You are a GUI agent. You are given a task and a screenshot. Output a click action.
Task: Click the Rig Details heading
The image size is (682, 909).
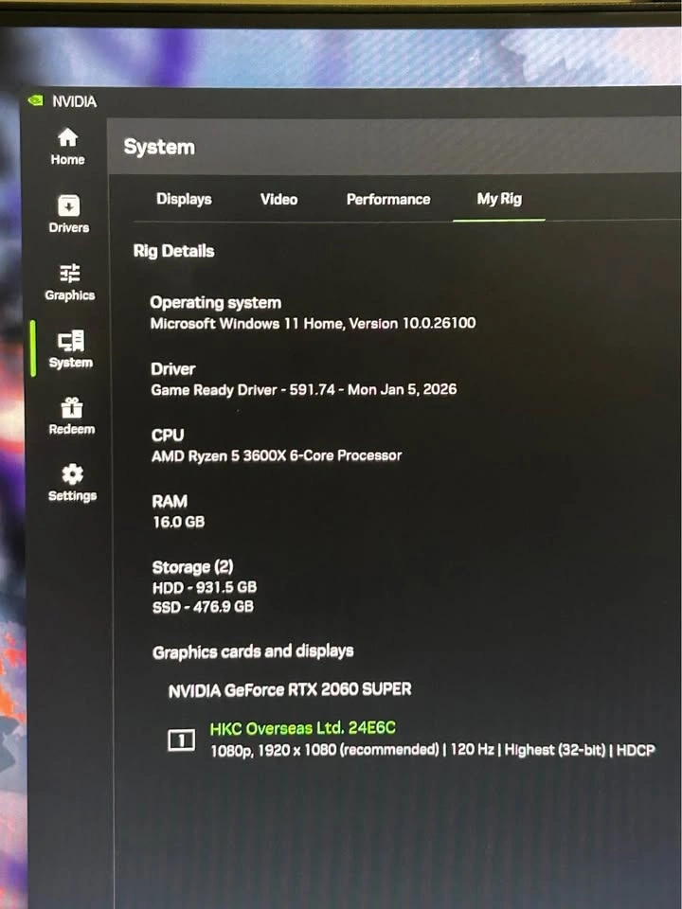(174, 252)
